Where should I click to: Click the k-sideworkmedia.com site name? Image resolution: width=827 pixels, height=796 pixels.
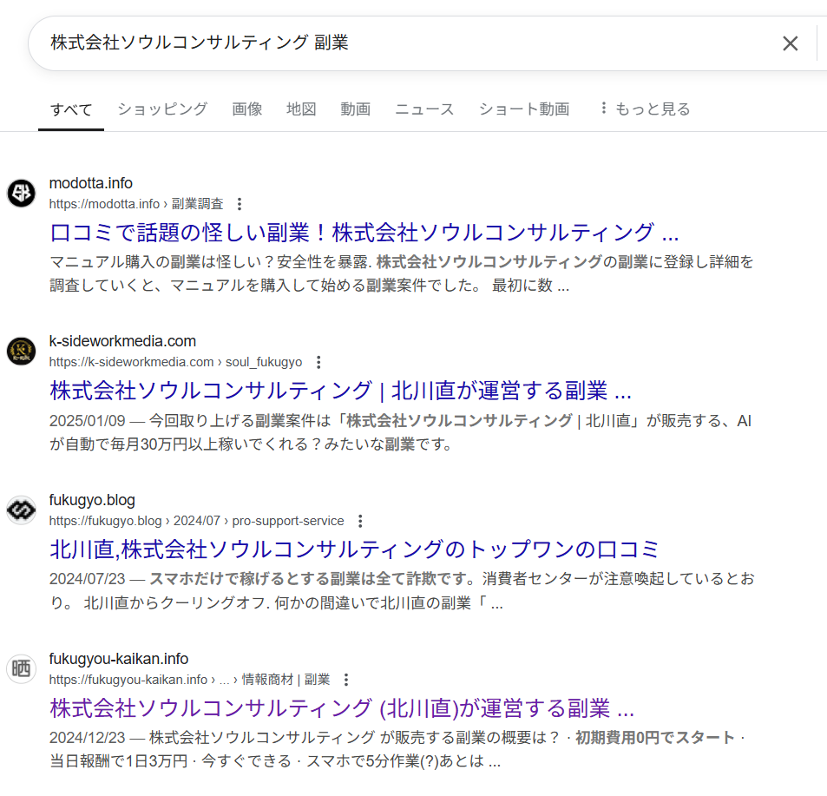(x=122, y=341)
